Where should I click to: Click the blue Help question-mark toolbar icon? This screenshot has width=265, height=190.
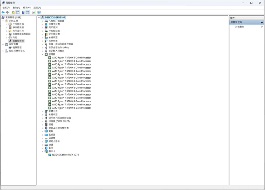(x=23, y=12)
